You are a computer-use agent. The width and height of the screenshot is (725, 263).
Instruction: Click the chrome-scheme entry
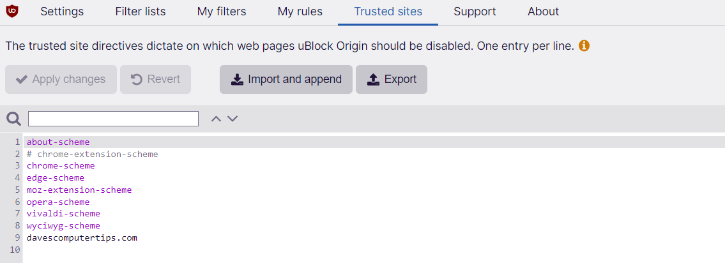(61, 165)
